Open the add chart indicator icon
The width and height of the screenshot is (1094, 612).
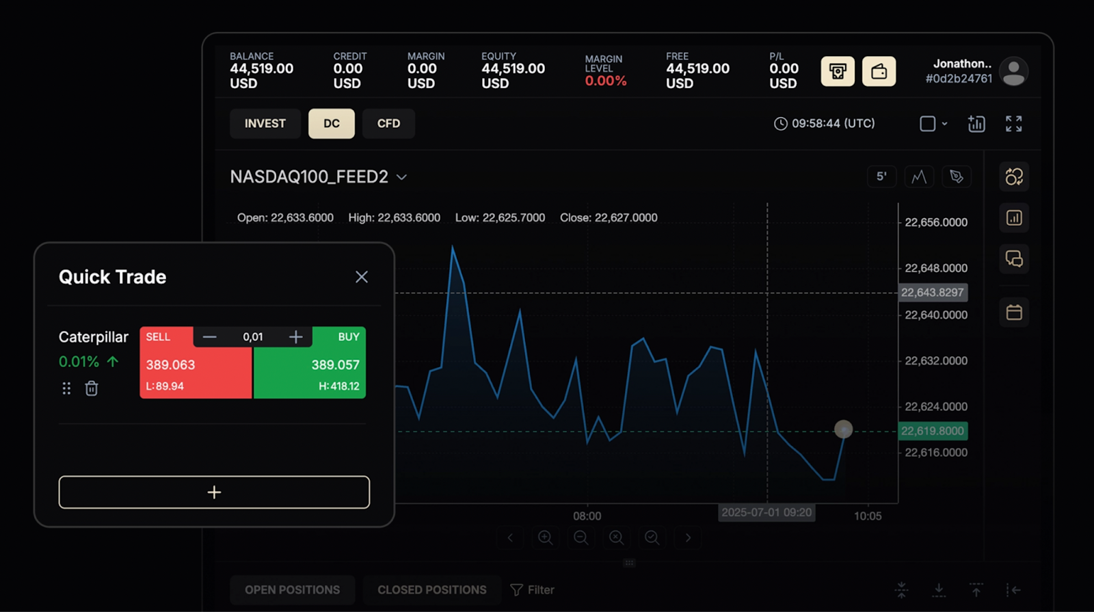976,124
